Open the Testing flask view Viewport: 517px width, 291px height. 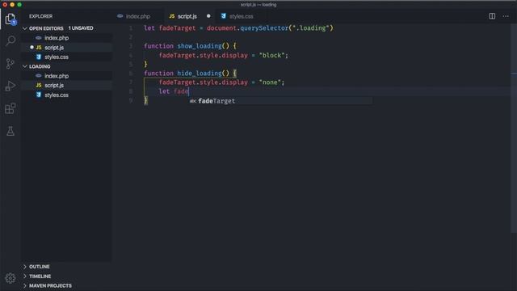(x=11, y=131)
